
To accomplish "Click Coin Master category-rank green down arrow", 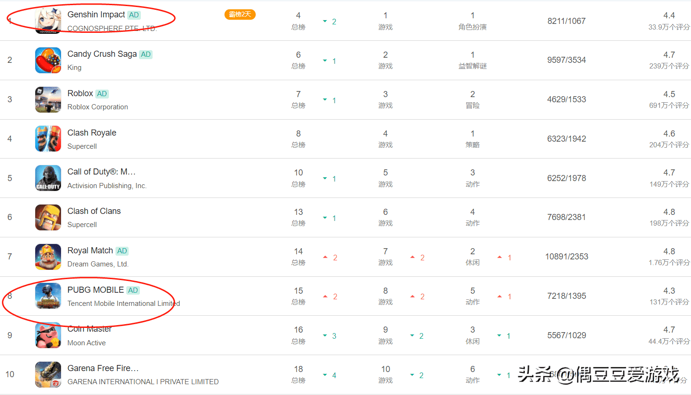I will click(499, 336).
